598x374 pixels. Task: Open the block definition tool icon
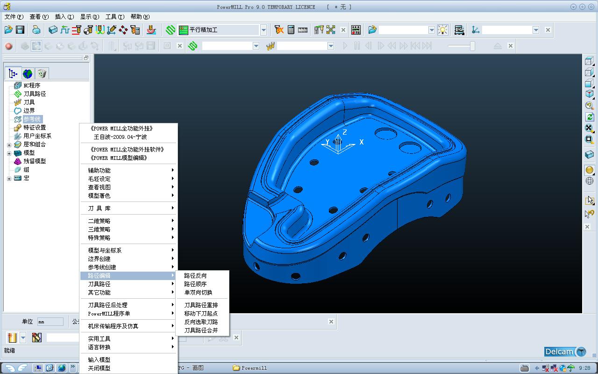[53, 30]
